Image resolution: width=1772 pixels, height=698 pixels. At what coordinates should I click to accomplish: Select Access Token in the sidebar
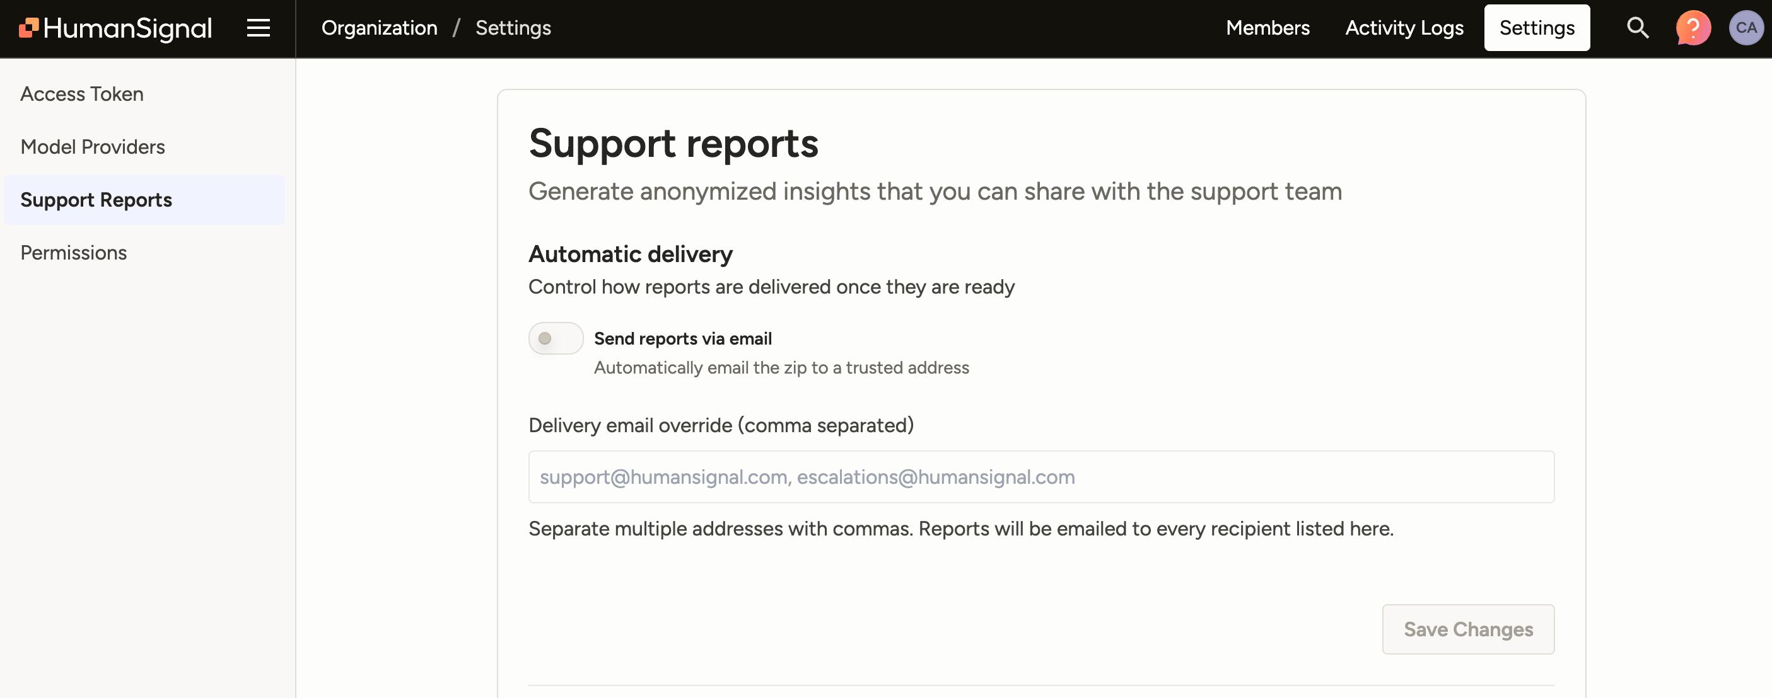81,94
